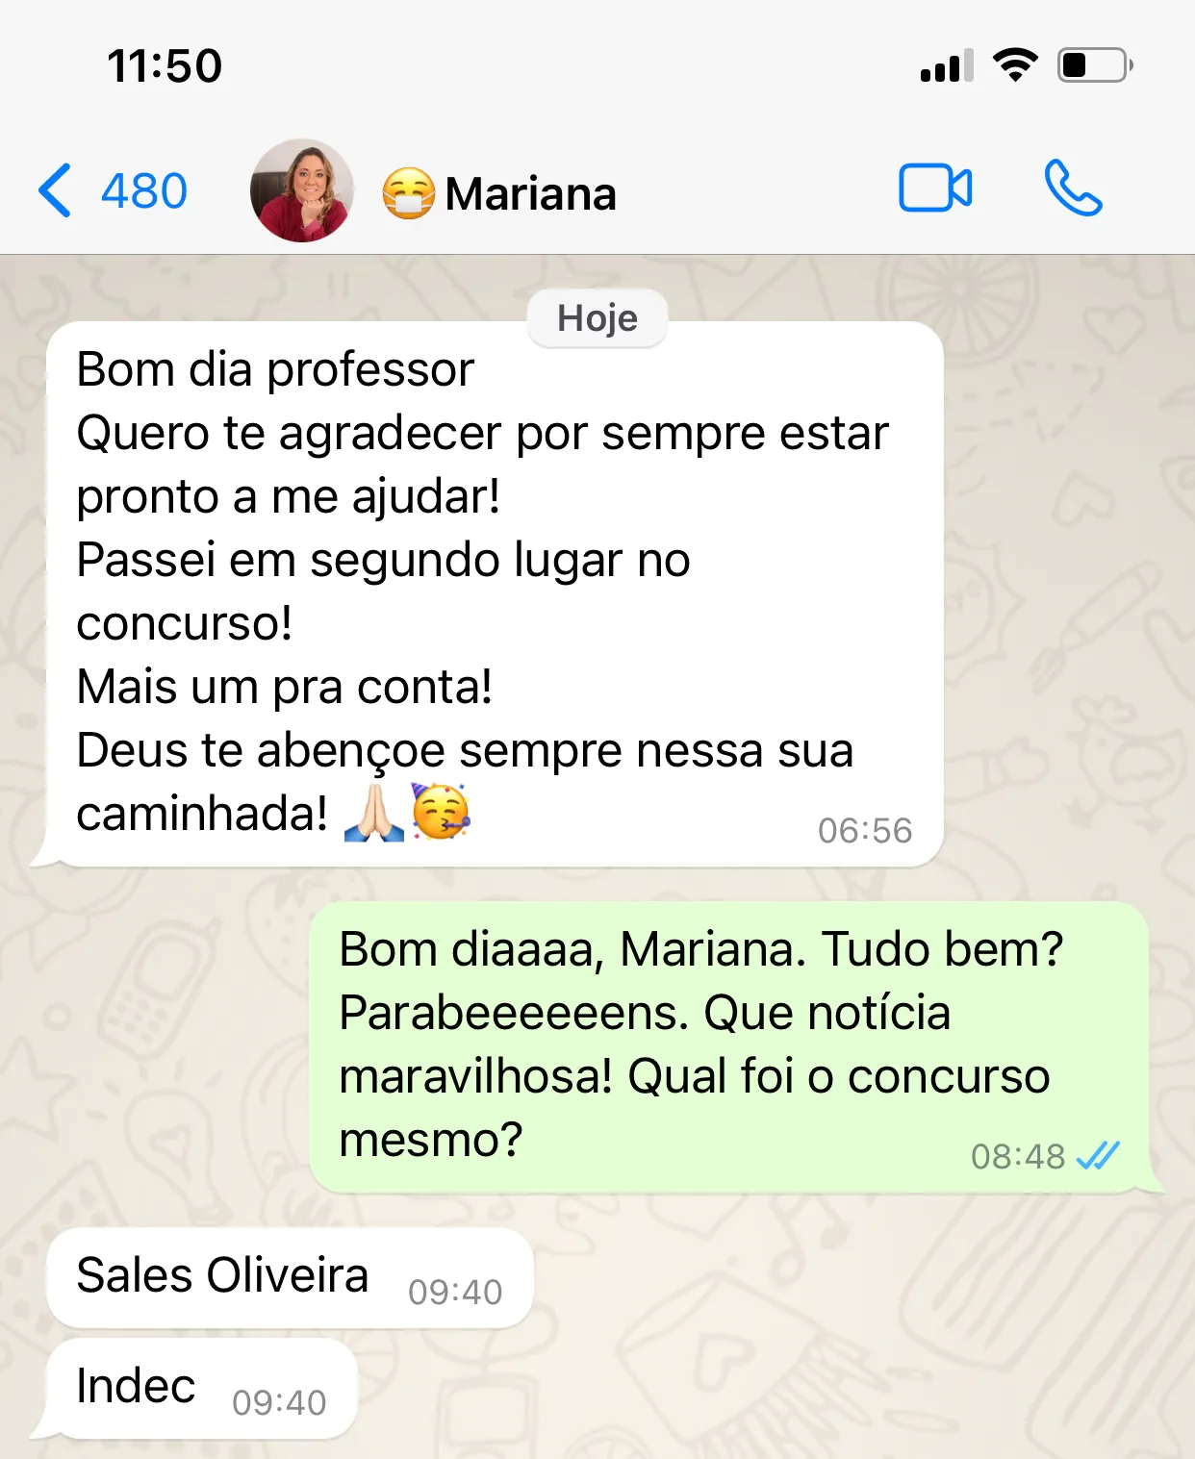Tap the cellular signal bars icon
Image resolution: width=1195 pixels, height=1459 pixels.
947,65
